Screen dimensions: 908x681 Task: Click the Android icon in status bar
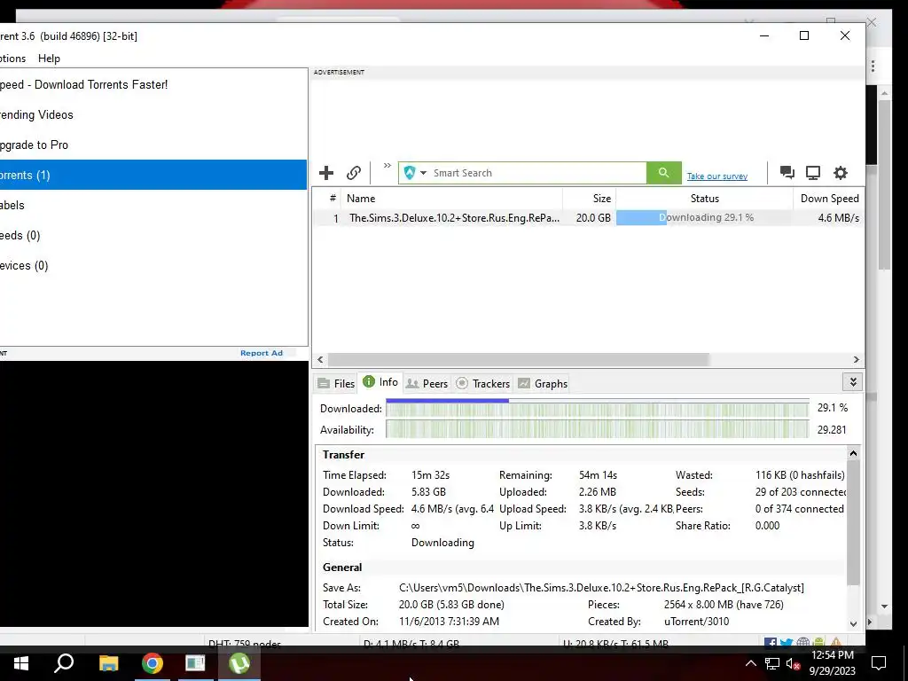(818, 642)
